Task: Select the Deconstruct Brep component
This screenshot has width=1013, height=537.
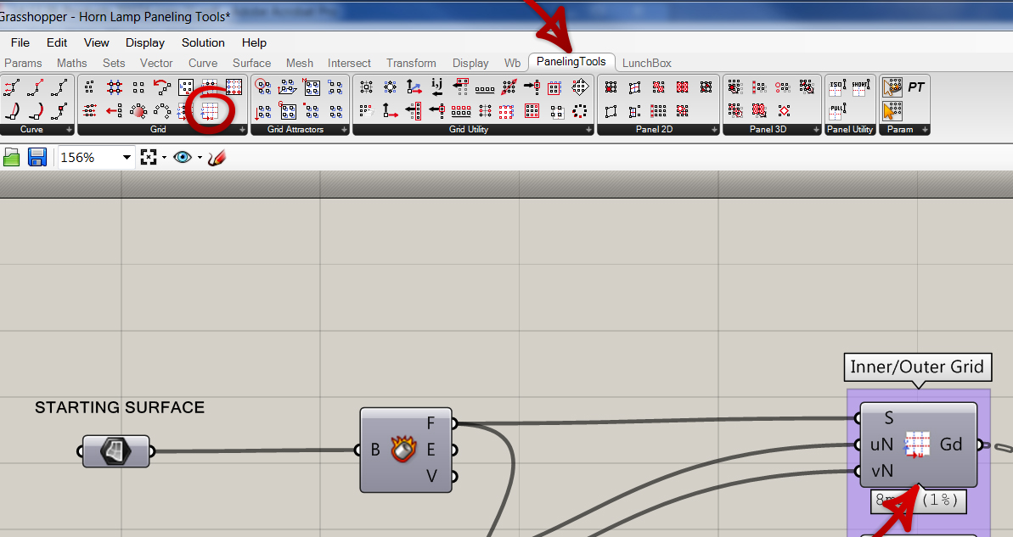Action: [x=406, y=450]
